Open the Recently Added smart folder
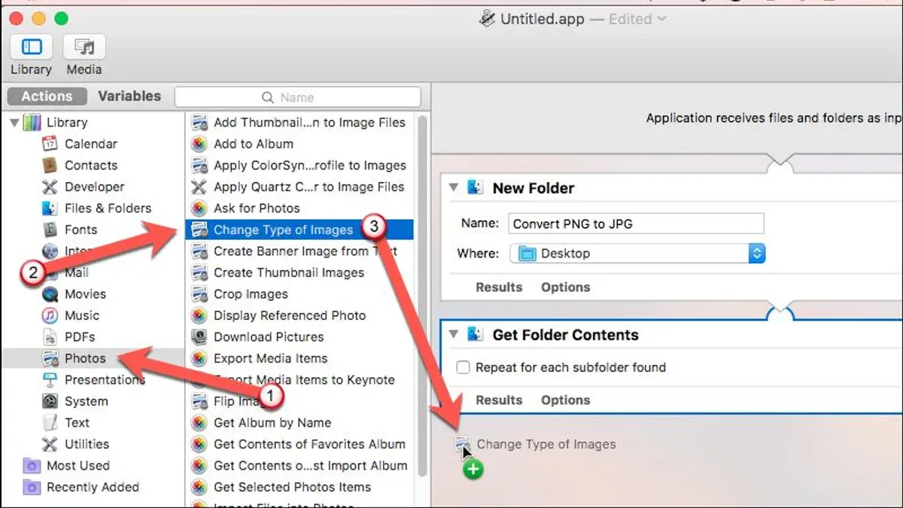Screen dimensions: 903x508 coord(81,487)
